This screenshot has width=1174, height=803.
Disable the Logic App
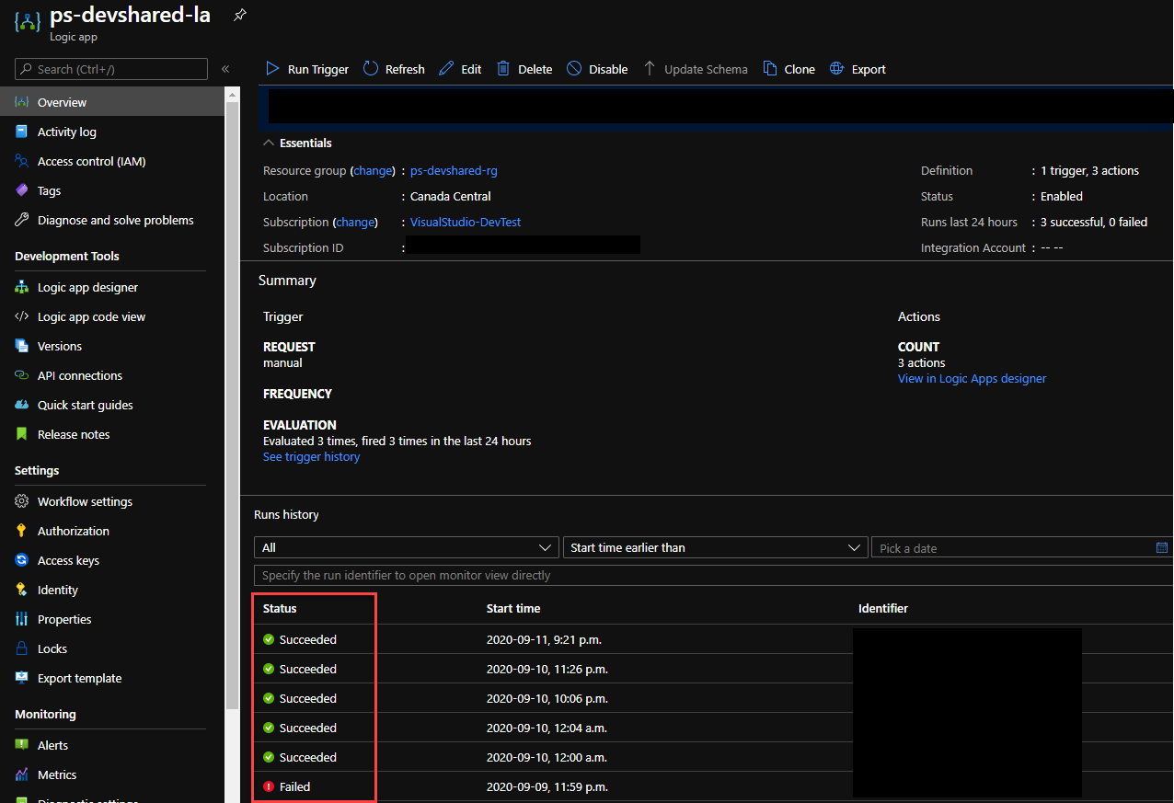pyautogui.click(x=596, y=68)
